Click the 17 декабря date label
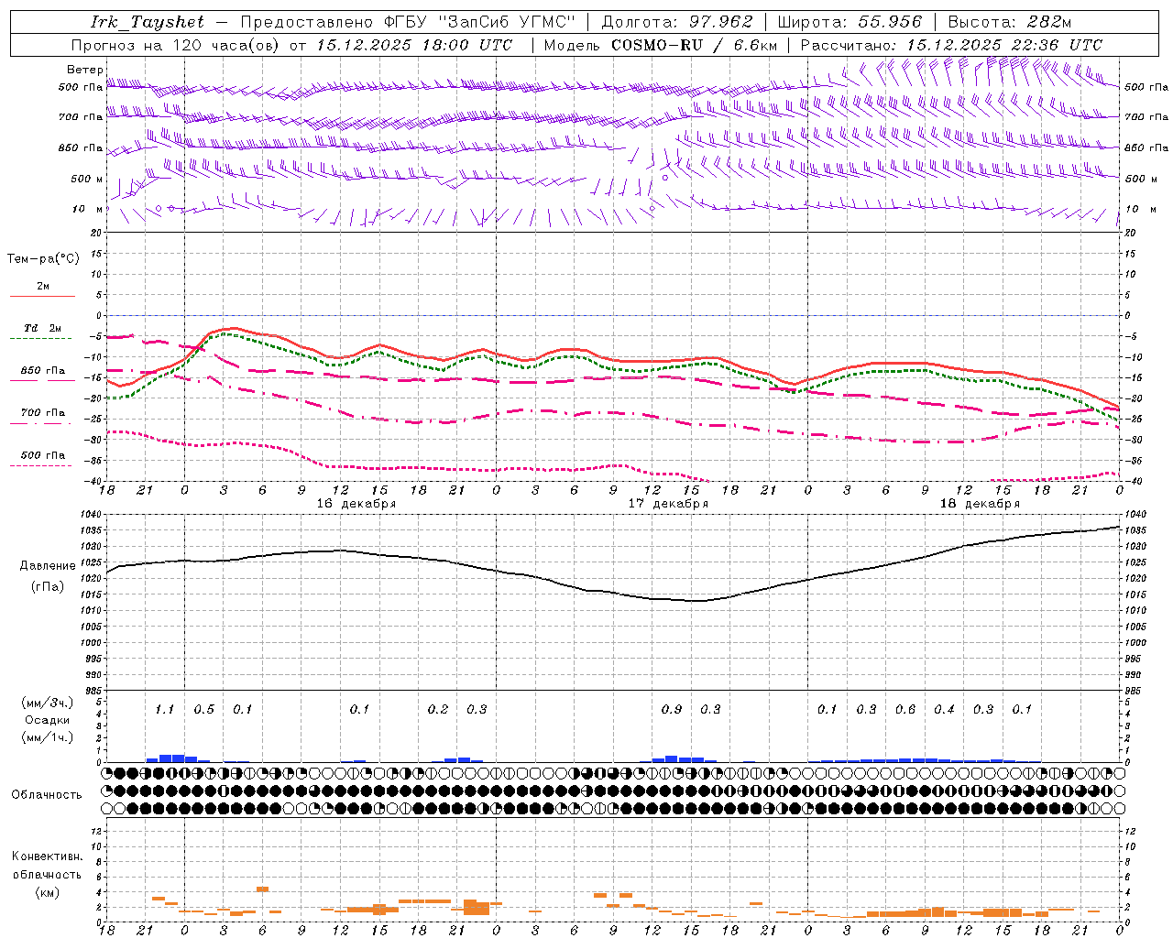This screenshot has width=1173, height=938. coord(668,504)
